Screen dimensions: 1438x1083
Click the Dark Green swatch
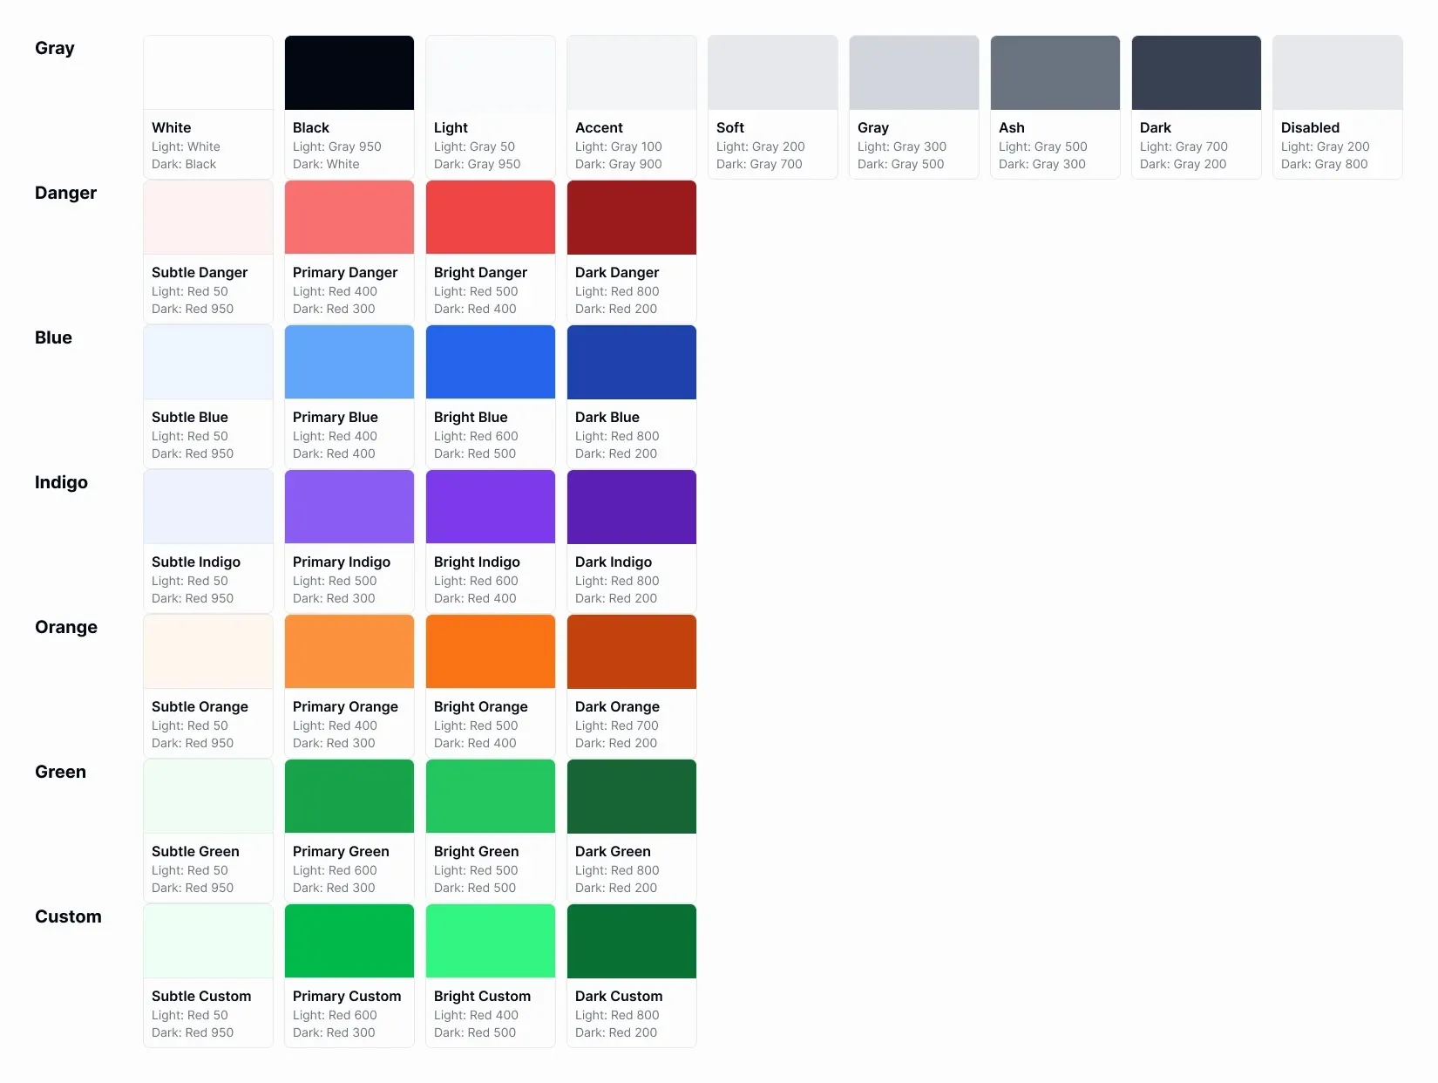point(632,796)
